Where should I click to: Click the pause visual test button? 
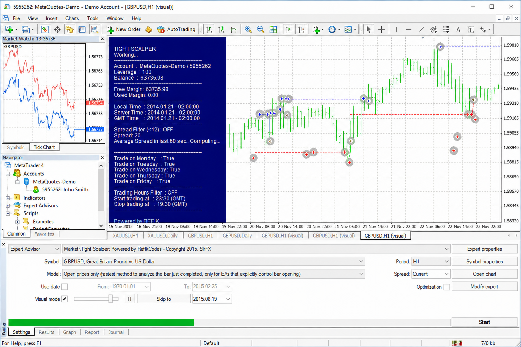129,299
